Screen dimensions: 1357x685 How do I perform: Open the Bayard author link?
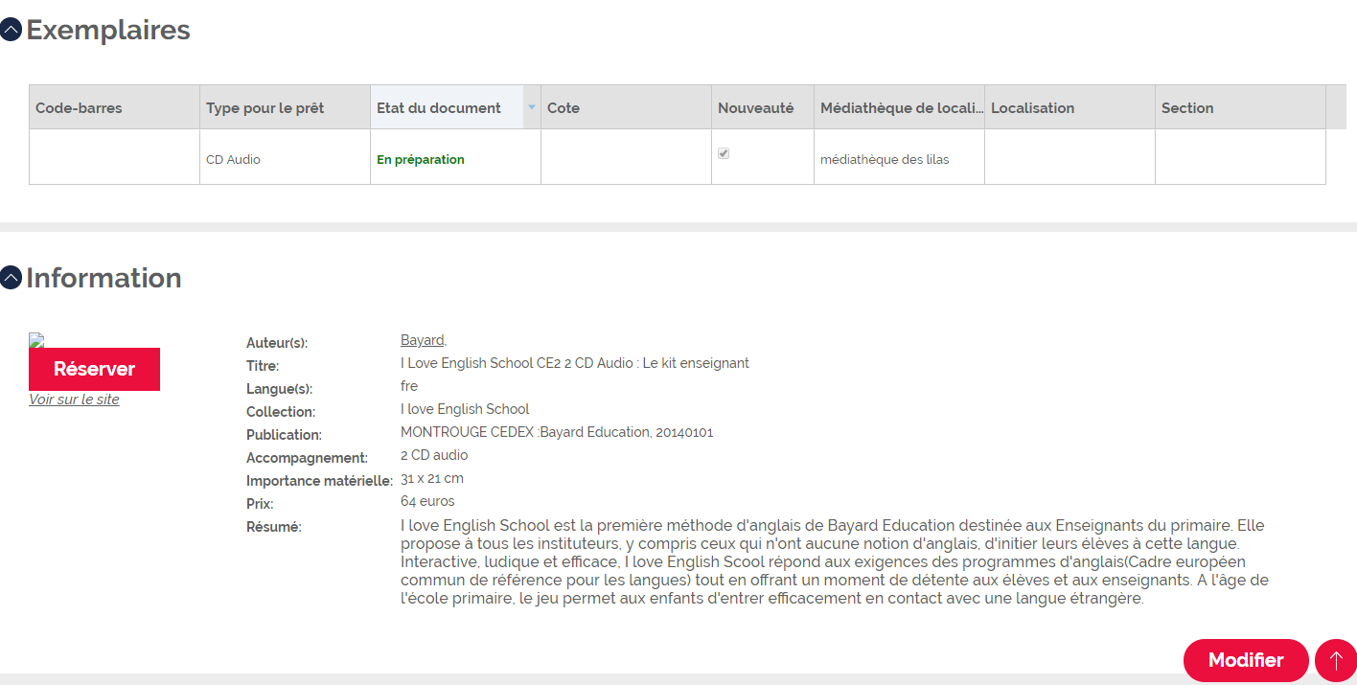(x=422, y=340)
